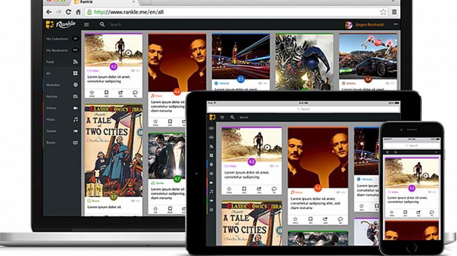The image size is (457, 256).
Task: Click the Jürgen Reinhardt username
Action: click(369, 25)
